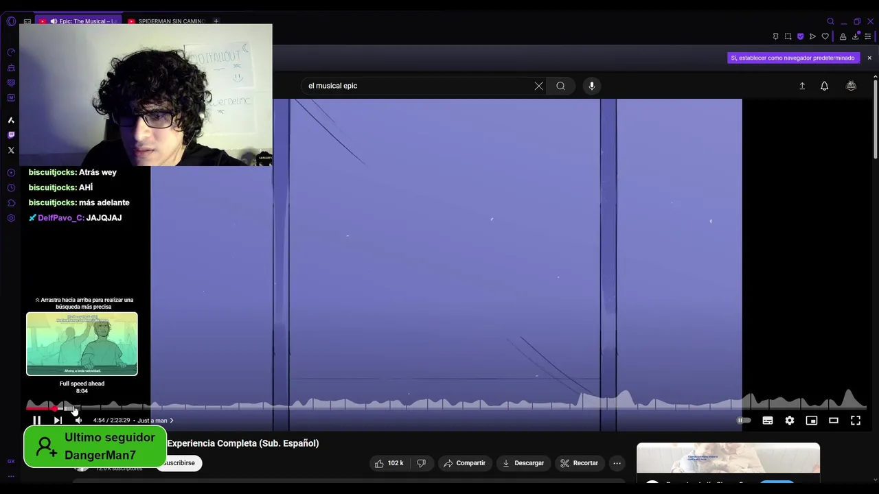879x494 pixels.
Task: Mute the video volume
Action: tap(78, 421)
